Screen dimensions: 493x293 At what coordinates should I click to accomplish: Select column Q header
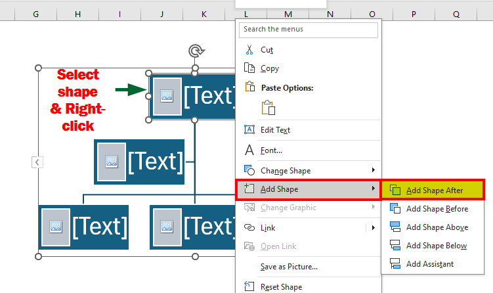456,14
